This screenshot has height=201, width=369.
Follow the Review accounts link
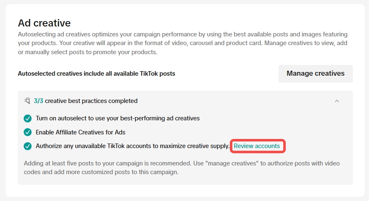pos(257,146)
